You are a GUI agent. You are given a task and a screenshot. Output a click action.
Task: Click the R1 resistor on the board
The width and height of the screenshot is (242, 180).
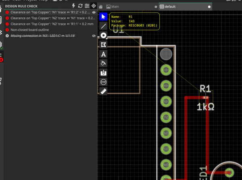tap(206, 97)
